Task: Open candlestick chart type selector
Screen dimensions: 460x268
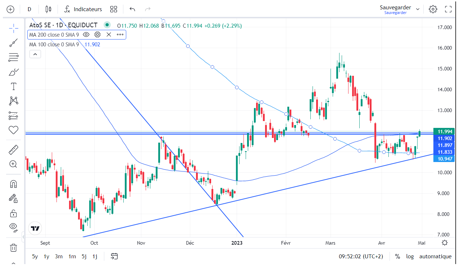Action: click(x=49, y=9)
